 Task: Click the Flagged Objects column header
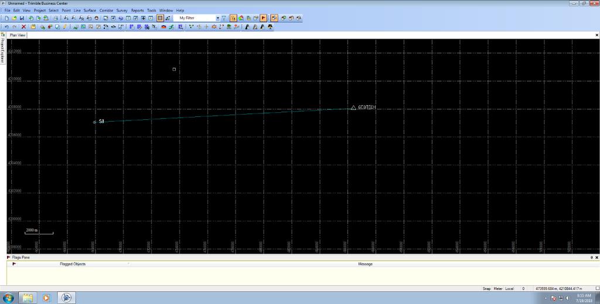(x=73, y=264)
